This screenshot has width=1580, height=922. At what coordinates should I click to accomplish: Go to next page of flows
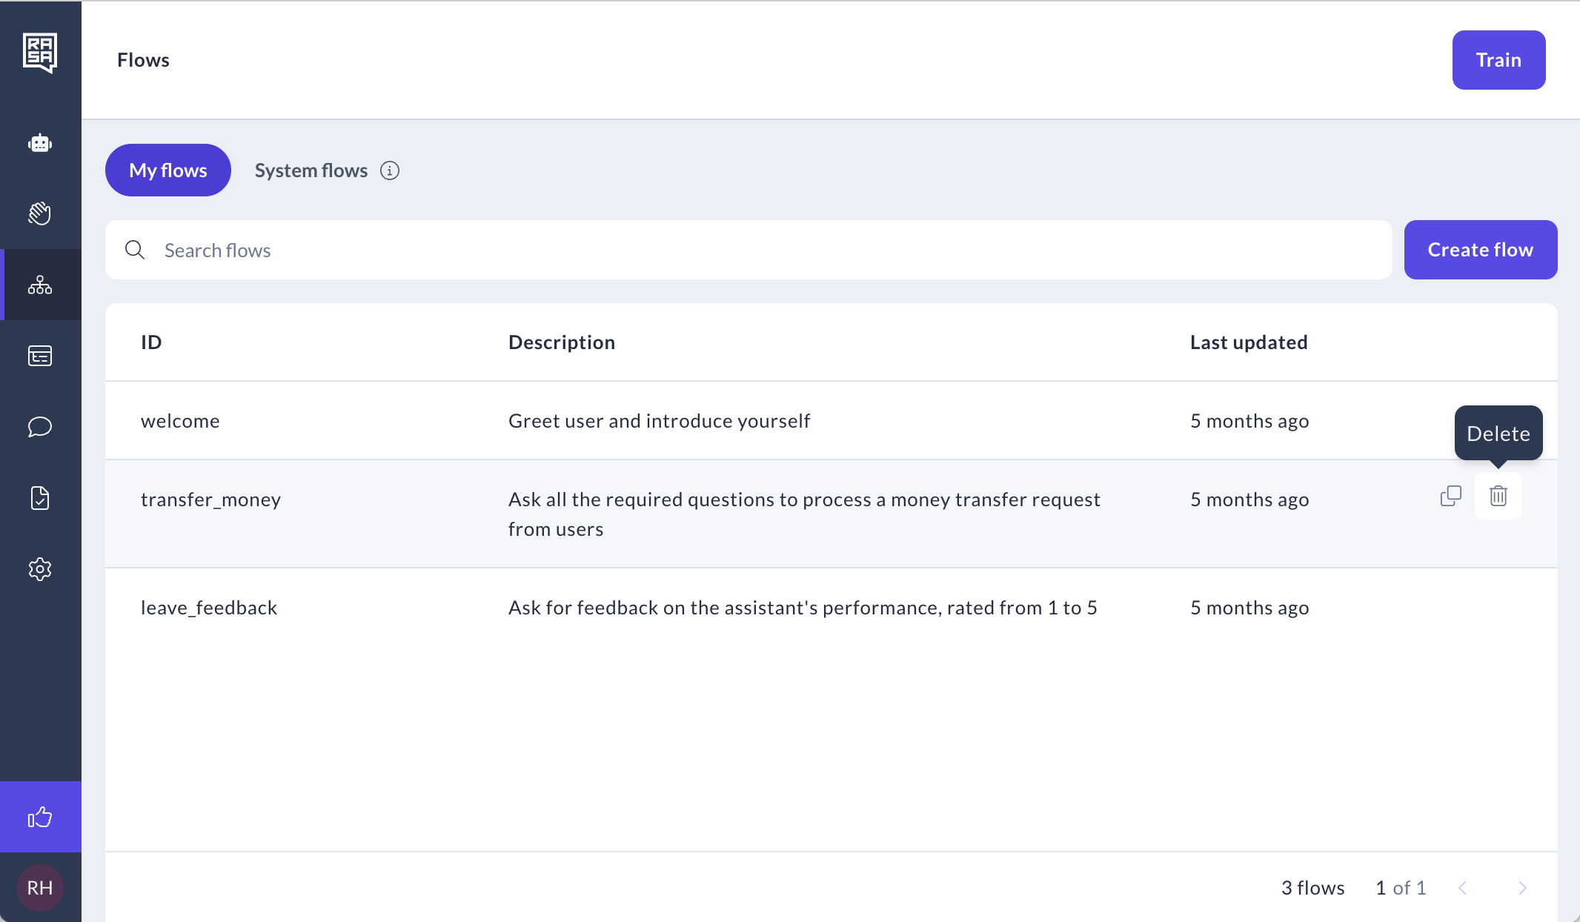pos(1522,888)
